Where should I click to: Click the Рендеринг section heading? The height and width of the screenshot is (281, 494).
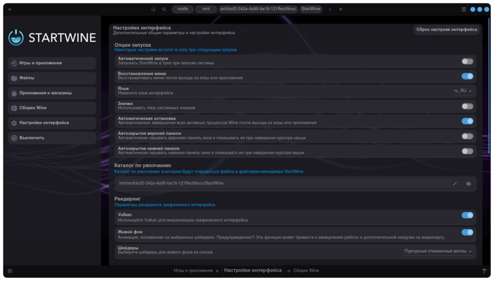coord(127,199)
